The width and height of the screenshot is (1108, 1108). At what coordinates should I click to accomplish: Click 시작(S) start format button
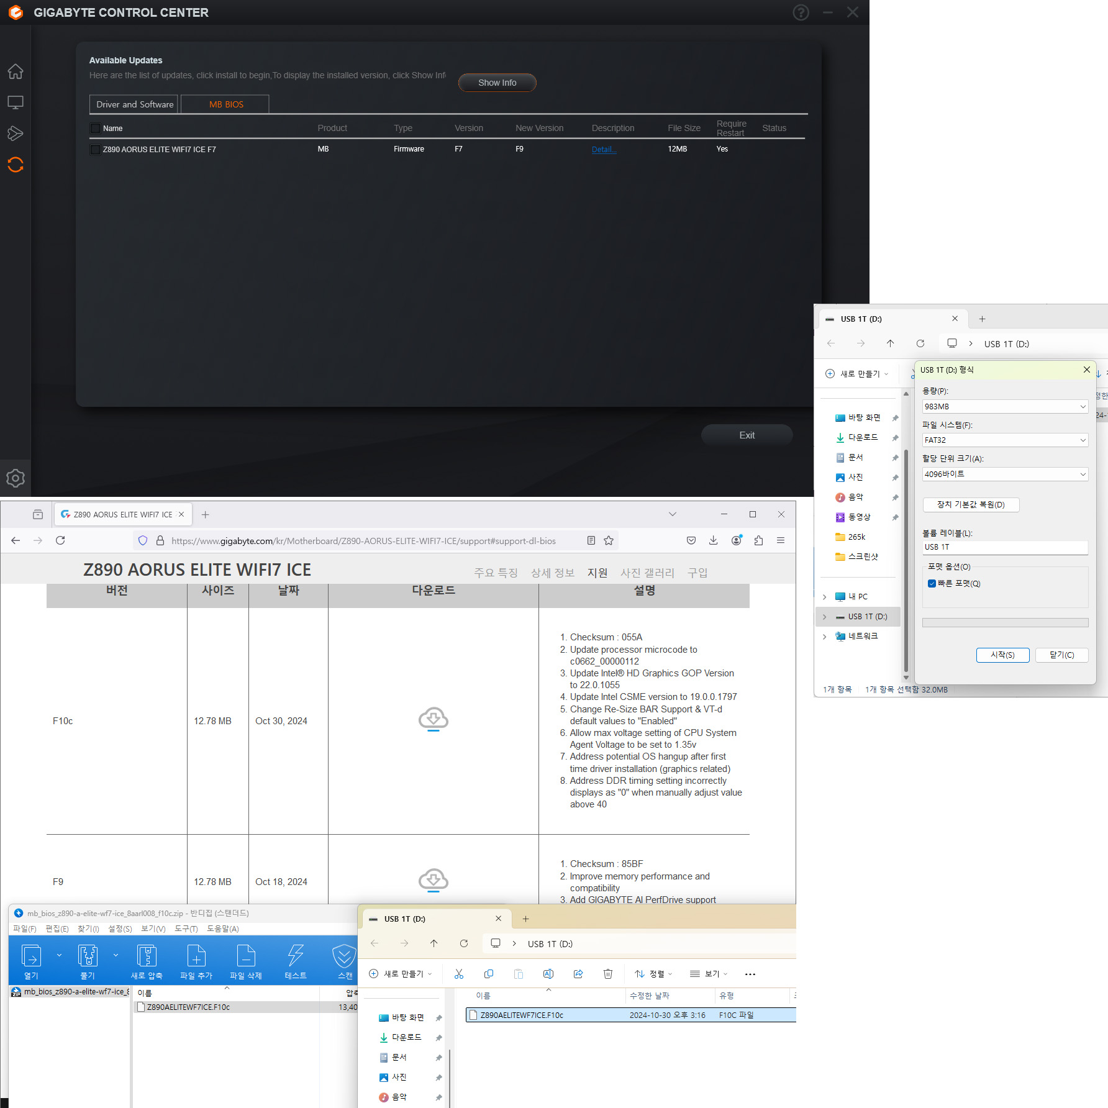point(1002,655)
